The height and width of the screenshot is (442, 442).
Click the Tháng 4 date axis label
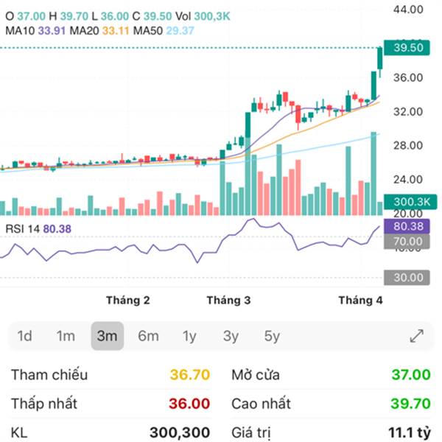point(360,301)
